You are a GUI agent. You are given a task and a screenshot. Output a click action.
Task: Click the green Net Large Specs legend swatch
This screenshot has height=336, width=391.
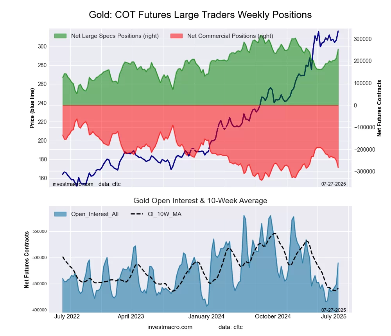tap(60, 36)
